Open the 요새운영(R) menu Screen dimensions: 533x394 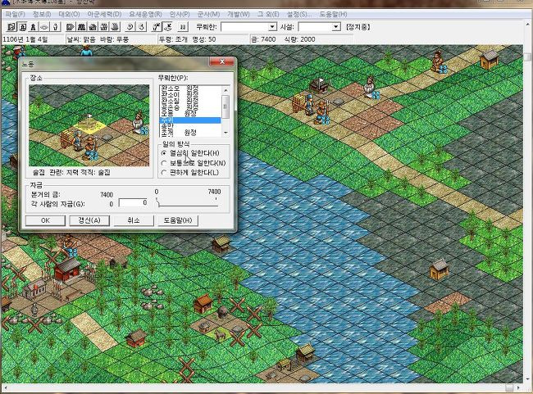click(145, 14)
